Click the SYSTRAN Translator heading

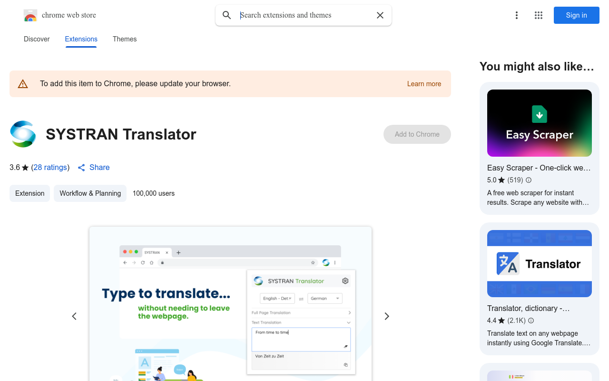(x=121, y=134)
